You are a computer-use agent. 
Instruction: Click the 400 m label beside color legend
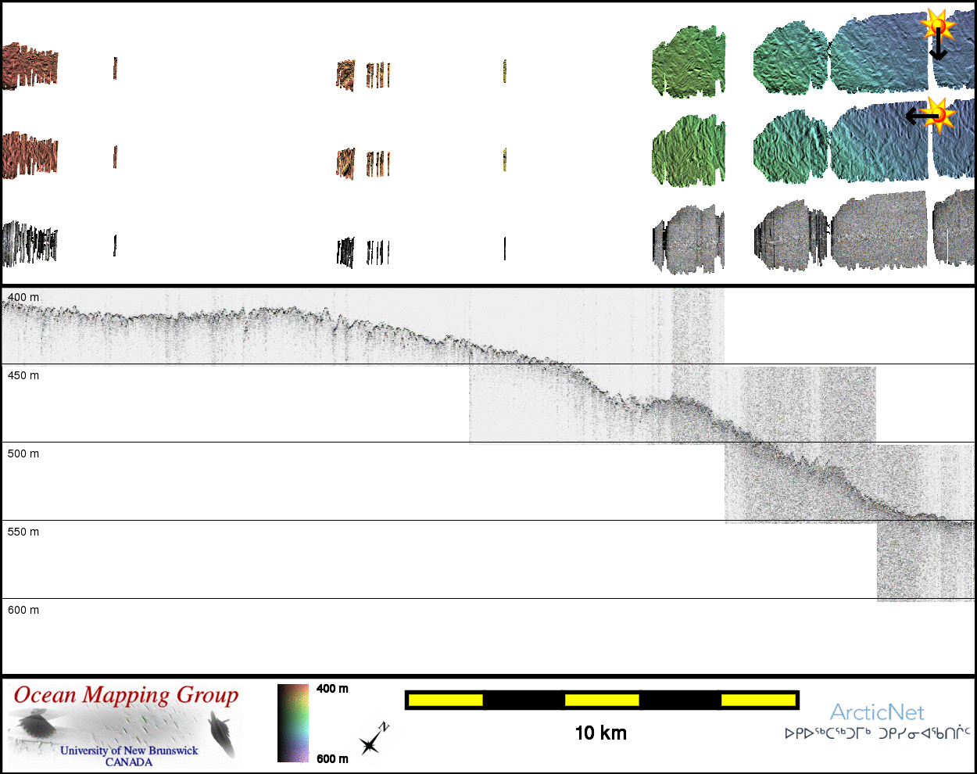(332, 689)
